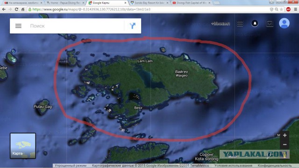The width and height of the screenshot is (299, 168).
Task: Click the Gebe island label
Action: [3, 68]
